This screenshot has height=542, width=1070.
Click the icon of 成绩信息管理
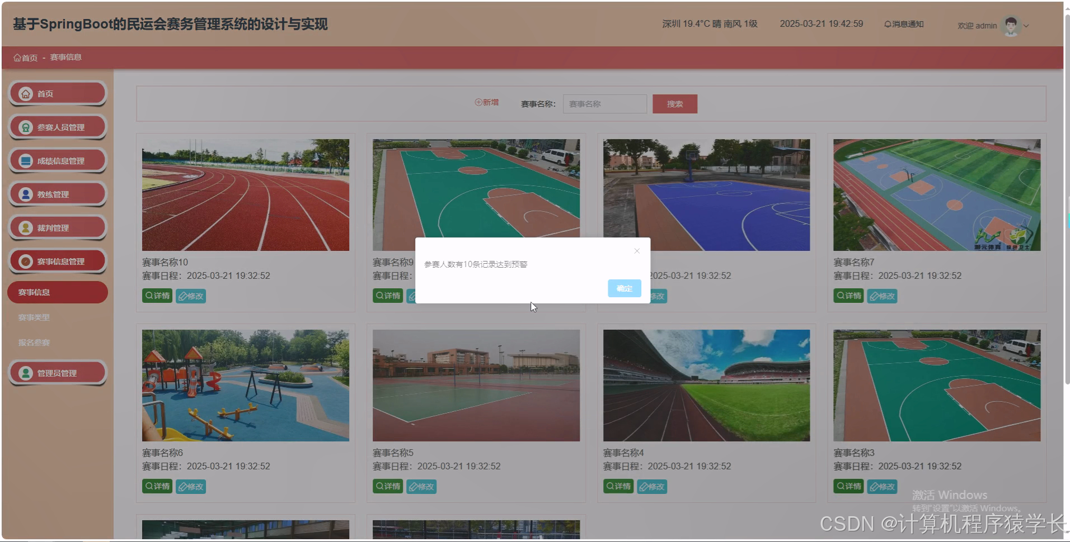click(x=26, y=161)
